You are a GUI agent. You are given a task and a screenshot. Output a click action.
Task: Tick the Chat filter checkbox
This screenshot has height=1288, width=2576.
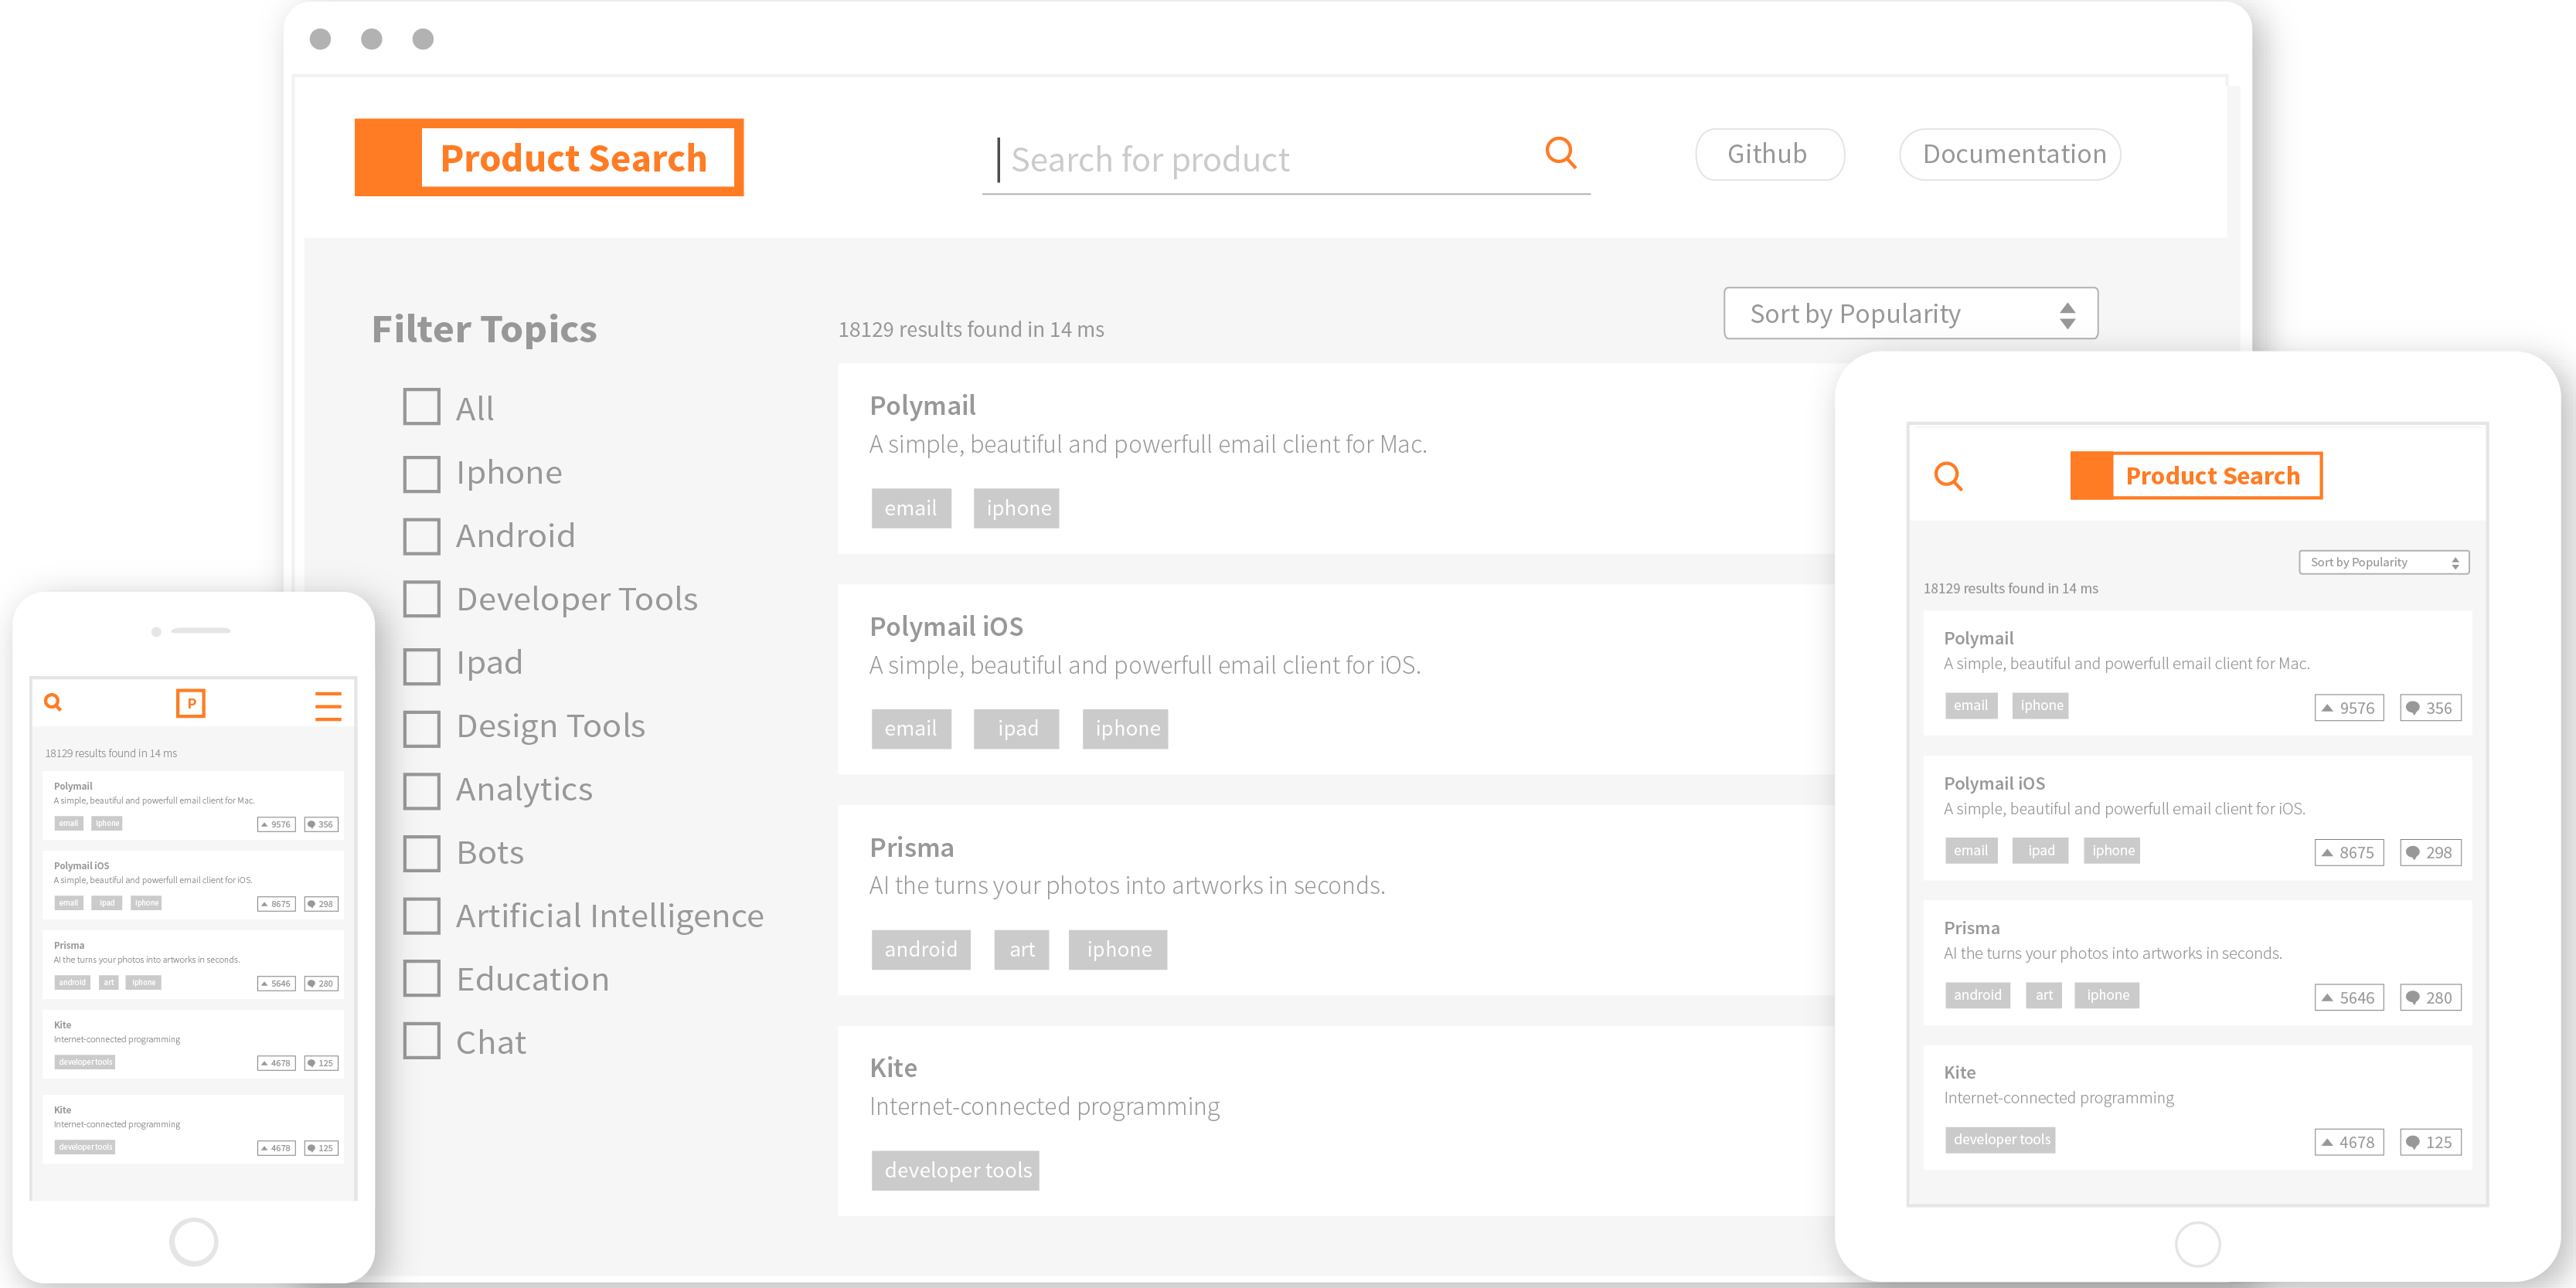(x=421, y=1041)
